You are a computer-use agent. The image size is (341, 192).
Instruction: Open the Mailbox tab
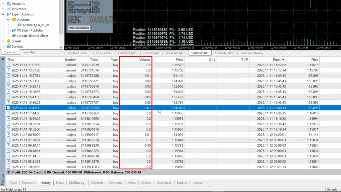click(x=75, y=183)
